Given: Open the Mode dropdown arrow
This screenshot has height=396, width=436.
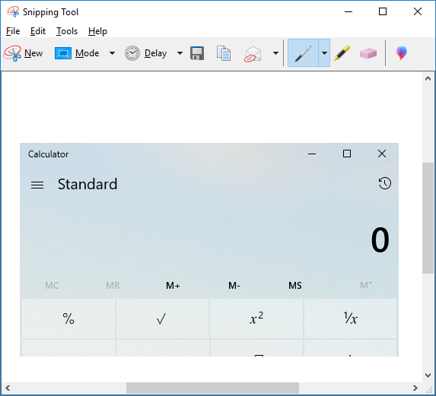Looking at the screenshot, I should (112, 53).
